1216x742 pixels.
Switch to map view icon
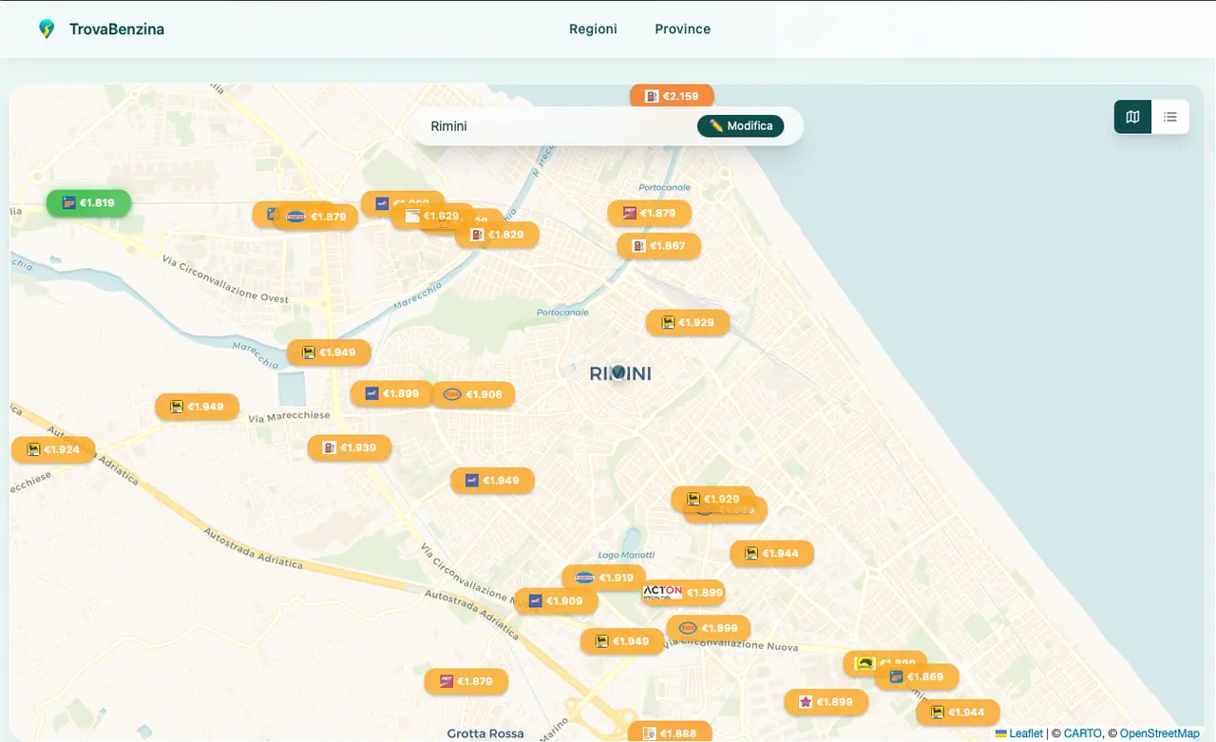pyautogui.click(x=1132, y=117)
